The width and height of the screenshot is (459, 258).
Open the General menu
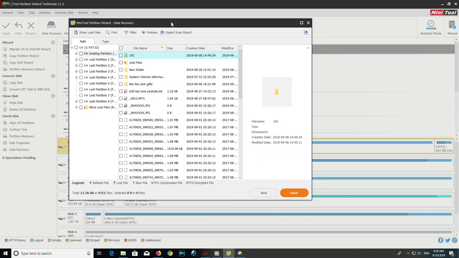(8, 13)
